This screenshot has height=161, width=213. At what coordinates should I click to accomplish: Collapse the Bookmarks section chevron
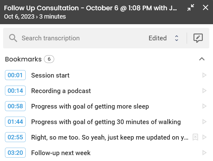pyautogui.click(x=202, y=59)
